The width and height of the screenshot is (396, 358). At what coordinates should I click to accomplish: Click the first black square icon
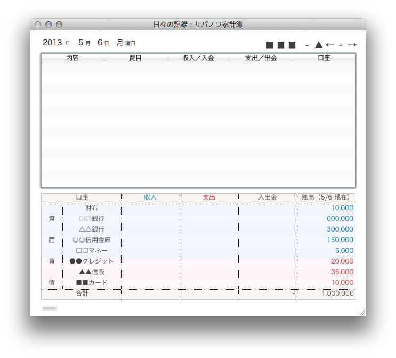270,45
